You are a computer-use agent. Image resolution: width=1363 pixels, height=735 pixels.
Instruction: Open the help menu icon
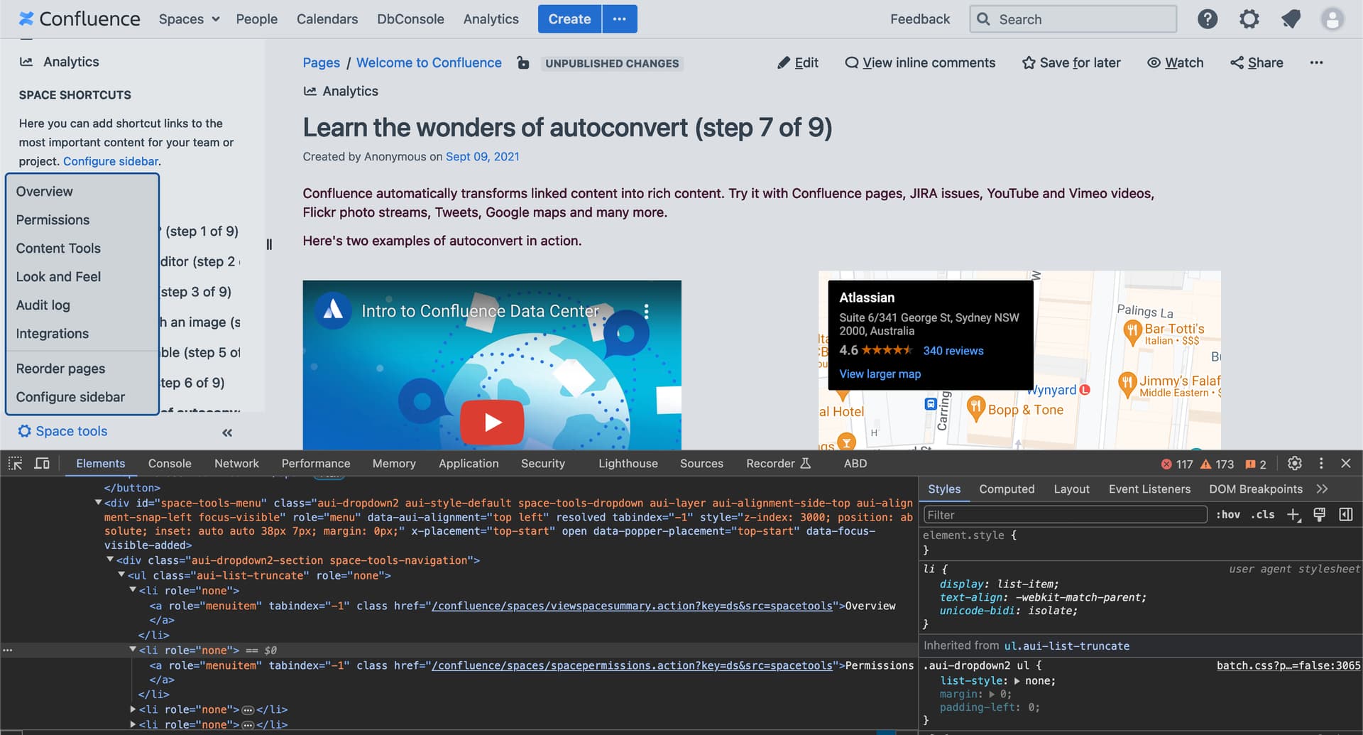click(x=1208, y=19)
